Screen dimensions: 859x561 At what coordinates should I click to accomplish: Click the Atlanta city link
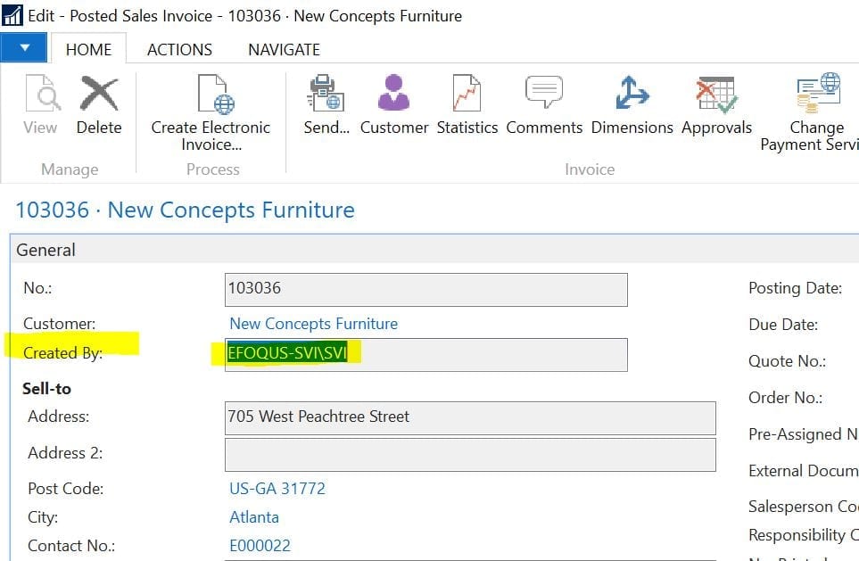tap(254, 517)
